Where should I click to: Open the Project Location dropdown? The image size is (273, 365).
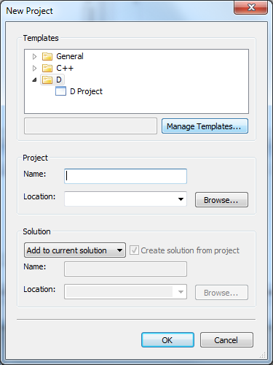[181, 199]
